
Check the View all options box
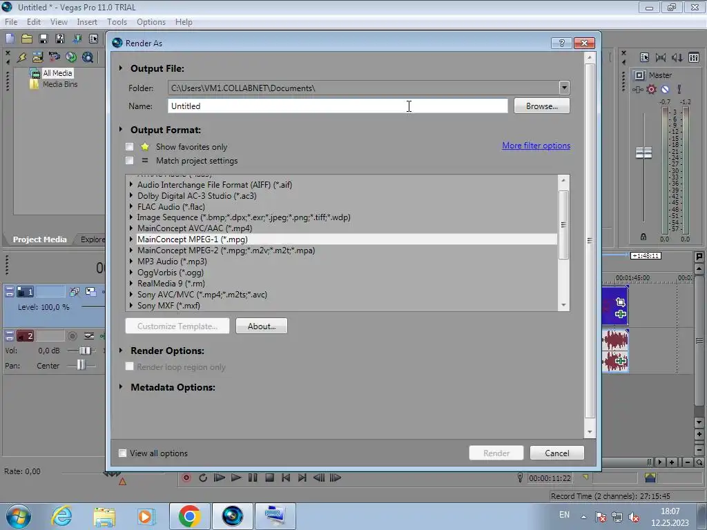pos(122,453)
